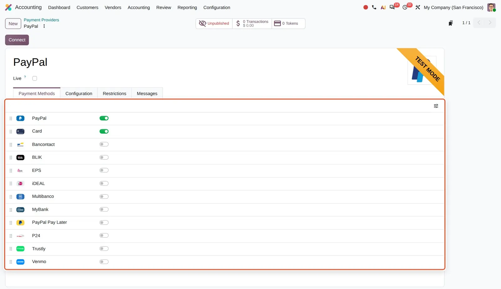
Task: Open the Accounting menu in navbar
Action: pos(139,8)
